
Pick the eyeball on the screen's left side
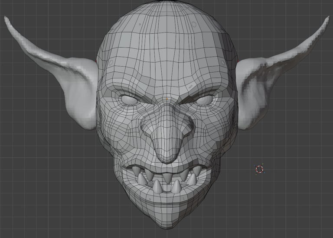(x=130, y=100)
